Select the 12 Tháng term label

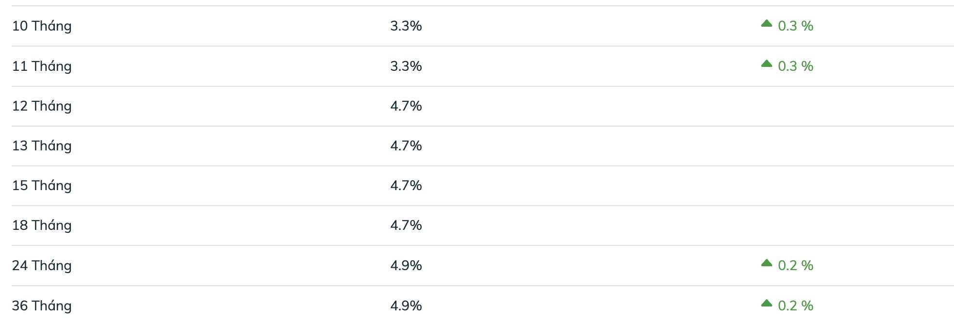[42, 106]
